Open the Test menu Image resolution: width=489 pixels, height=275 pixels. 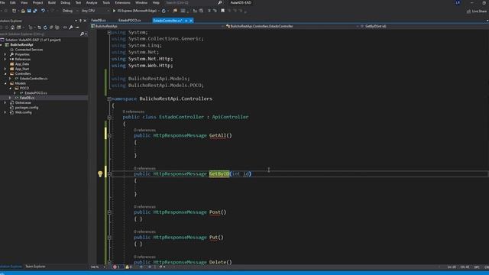(78, 2)
